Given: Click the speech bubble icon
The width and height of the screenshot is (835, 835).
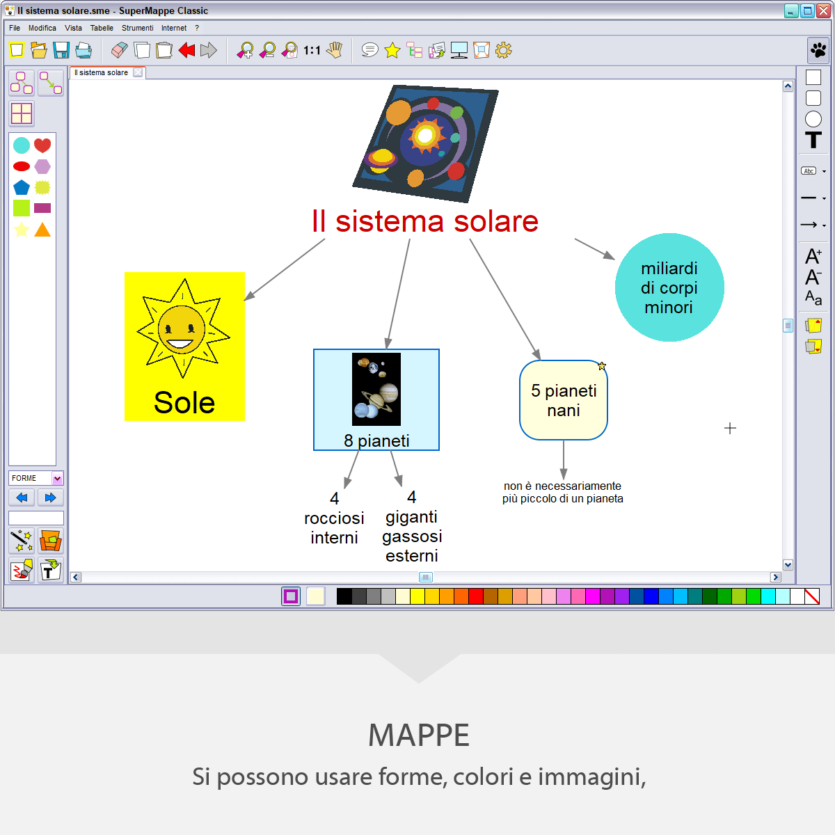Looking at the screenshot, I should click(x=370, y=50).
